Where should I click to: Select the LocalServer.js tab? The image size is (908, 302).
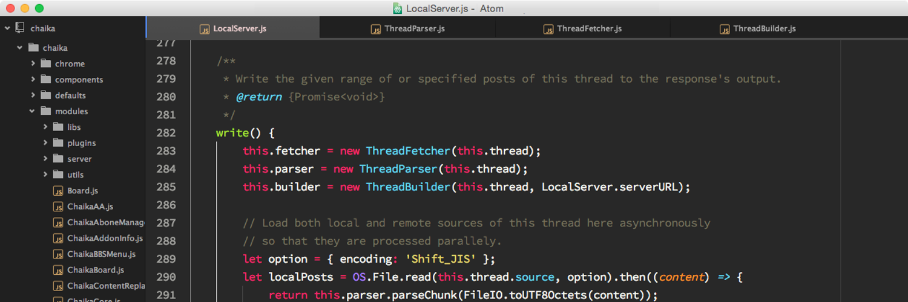click(x=239, y=28)
